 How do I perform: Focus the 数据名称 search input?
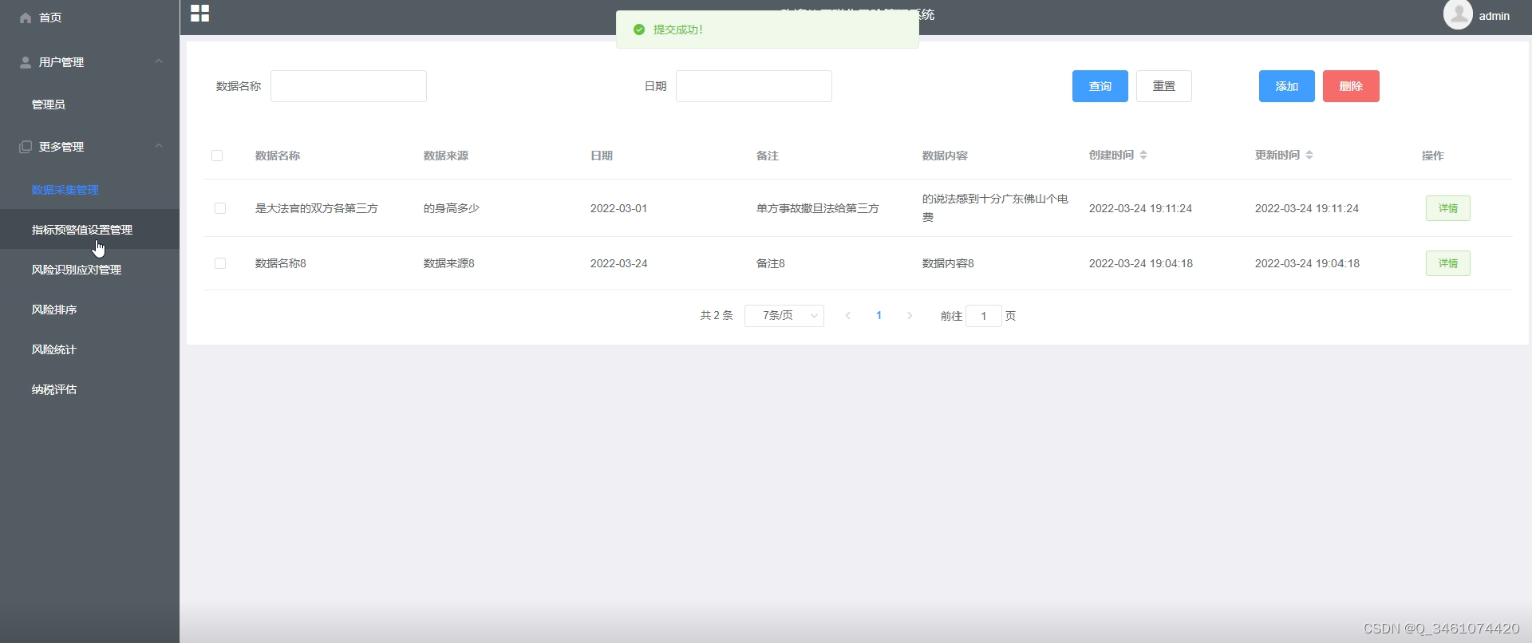pyautogui.click(x=349, y=86)
